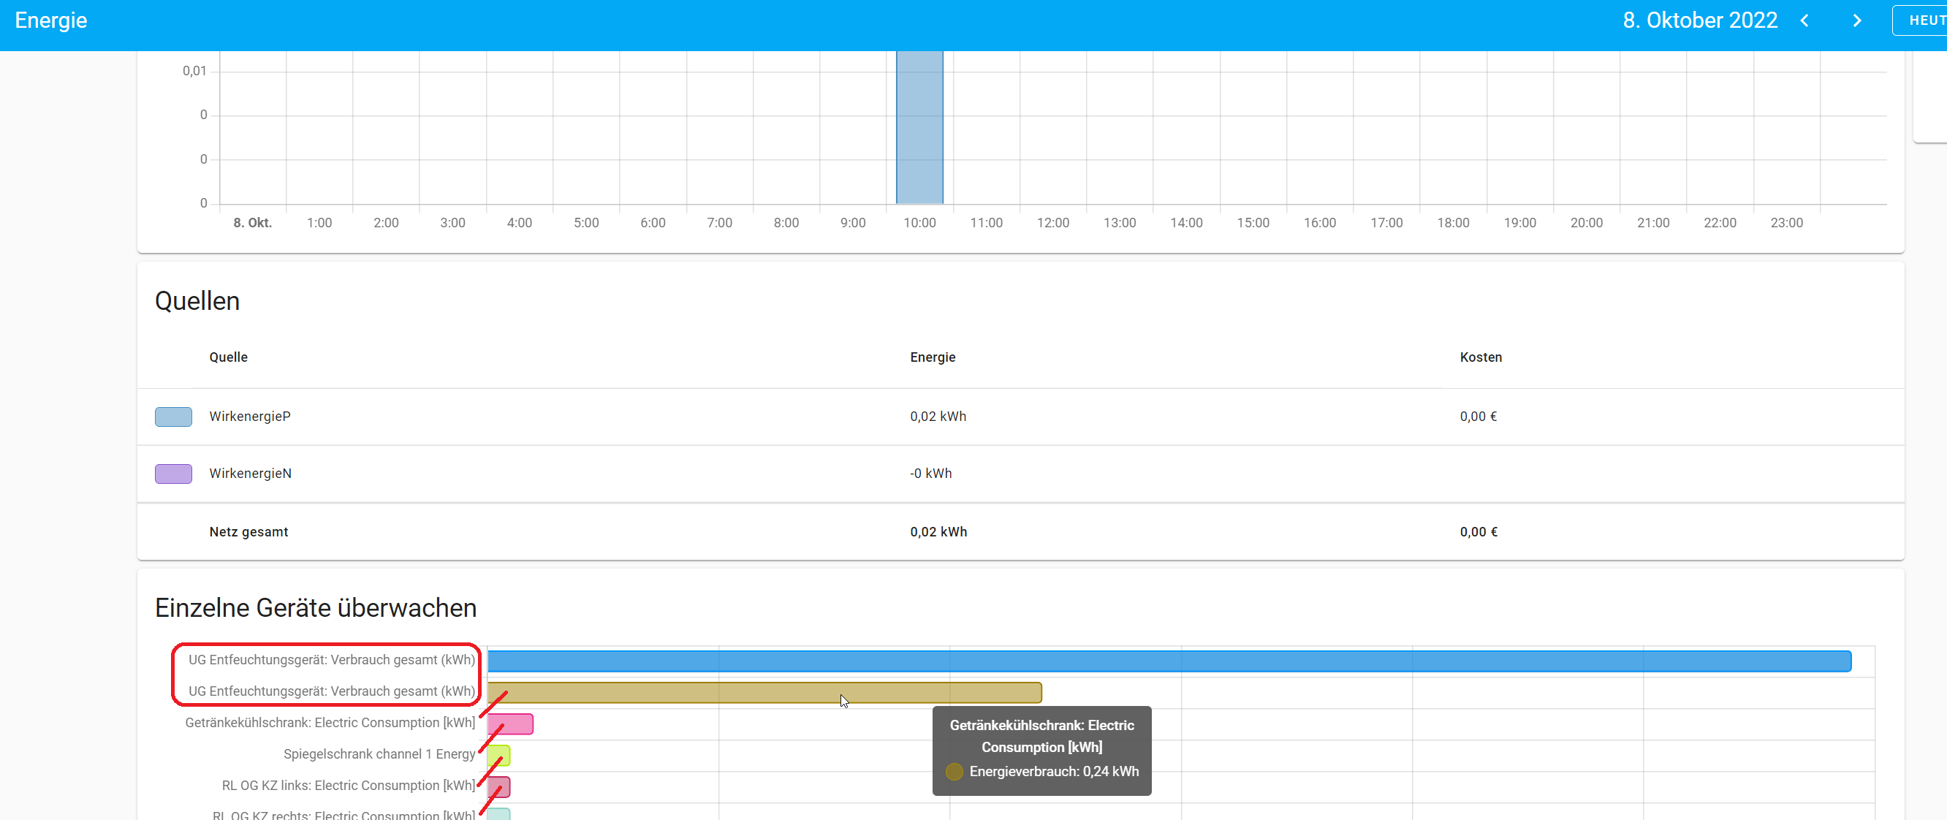Click the previous day arrow

click(1805, 20)
